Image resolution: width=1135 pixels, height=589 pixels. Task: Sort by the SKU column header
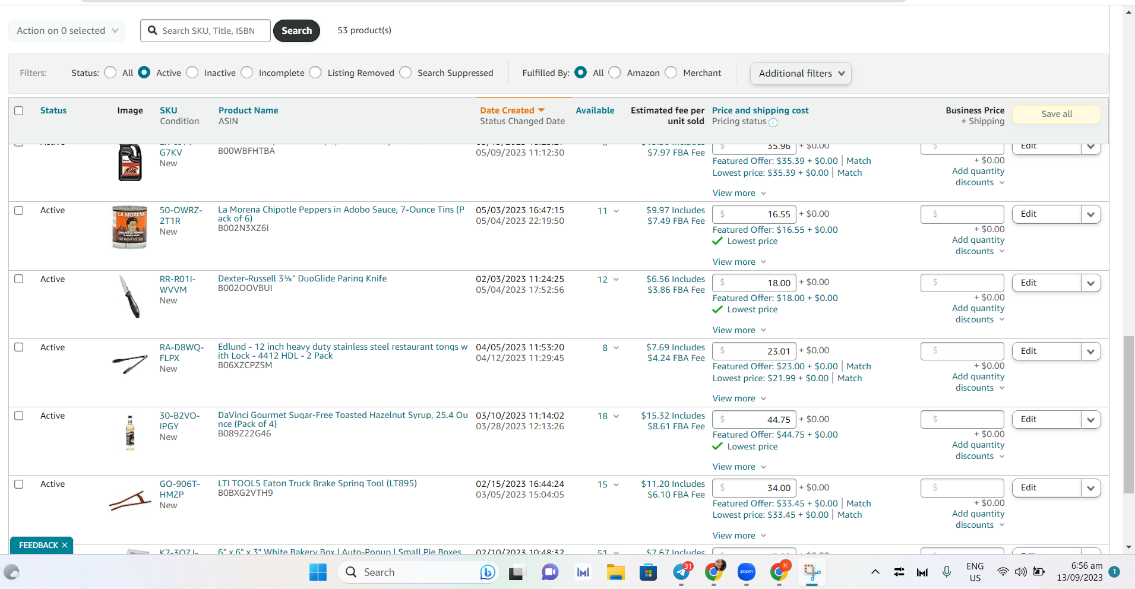pyautogui.click(x=168, y=110)
